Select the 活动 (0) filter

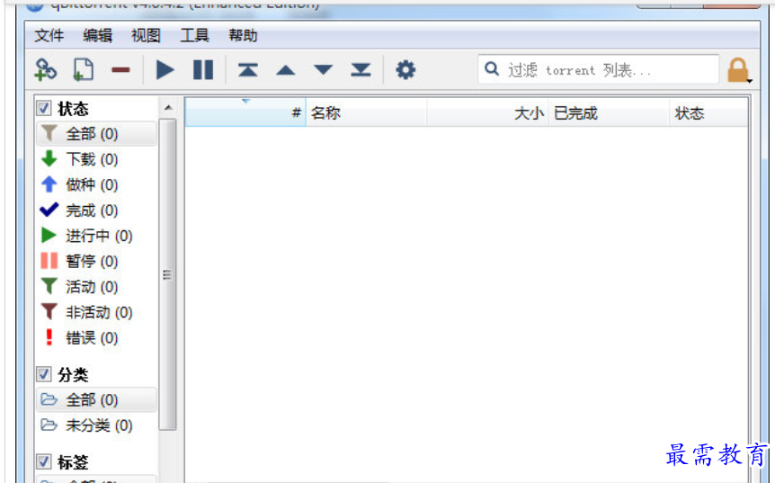(96, 287)
